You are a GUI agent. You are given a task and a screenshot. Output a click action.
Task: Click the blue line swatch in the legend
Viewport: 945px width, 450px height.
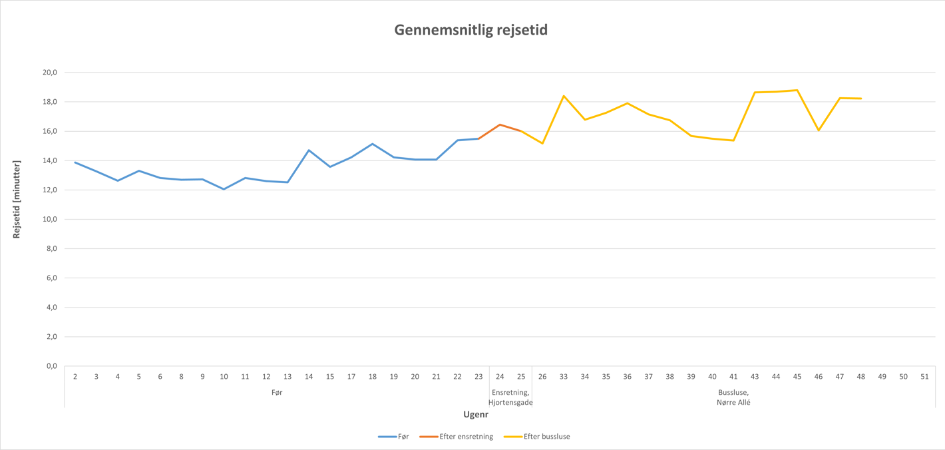pos(387,437)
